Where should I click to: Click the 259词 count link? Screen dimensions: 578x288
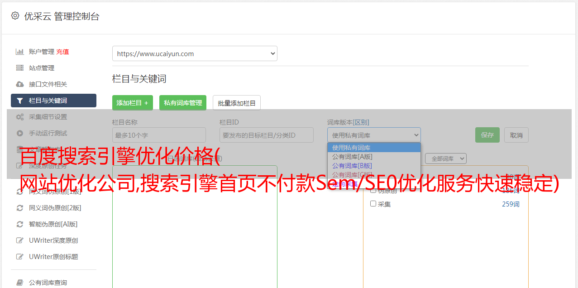click(511, 204)
